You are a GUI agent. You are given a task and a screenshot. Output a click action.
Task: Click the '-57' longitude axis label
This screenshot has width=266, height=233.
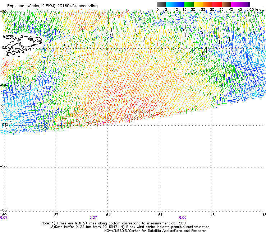[x=55, y=215]
